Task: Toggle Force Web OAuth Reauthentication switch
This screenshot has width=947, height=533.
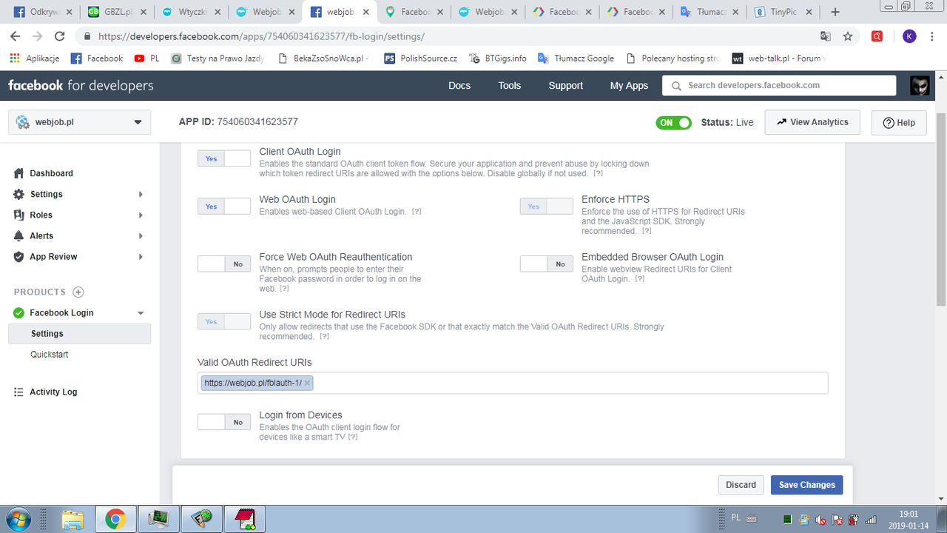Action: [224, 264]
